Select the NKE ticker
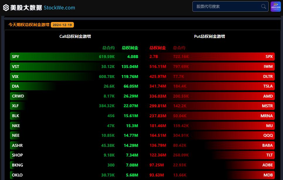The width and height of the screenshot is (283, 180). click(16, 126)
